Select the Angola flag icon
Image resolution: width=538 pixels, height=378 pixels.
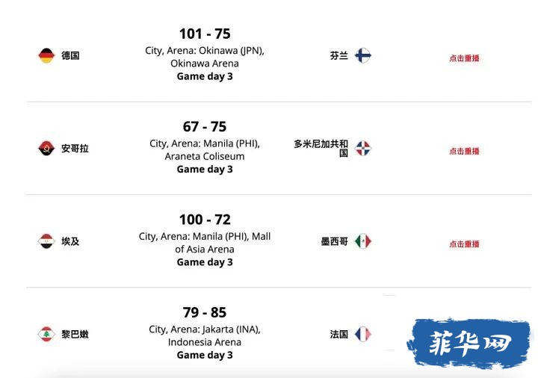tap(46, 149)
